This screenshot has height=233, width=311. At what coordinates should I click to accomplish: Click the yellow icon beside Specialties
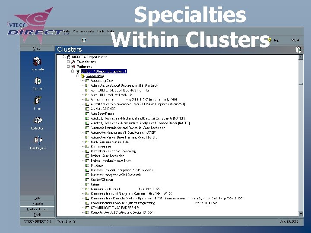pyautogui.click(x=83, y=76)
